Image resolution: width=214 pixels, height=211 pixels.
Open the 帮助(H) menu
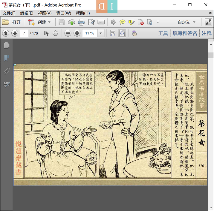tap(83, 13)
